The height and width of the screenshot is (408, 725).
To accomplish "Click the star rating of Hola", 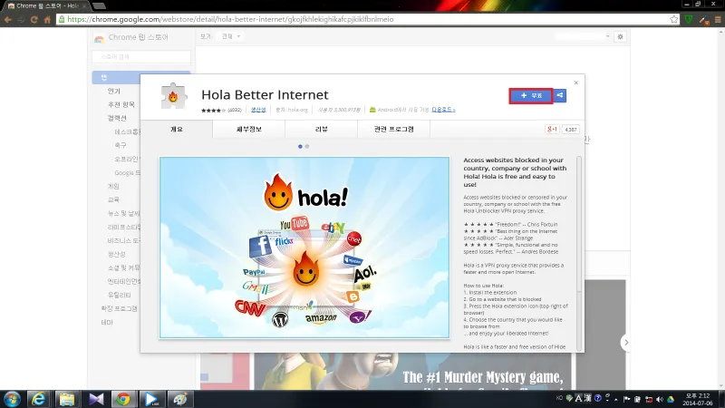I will [213, 110].
